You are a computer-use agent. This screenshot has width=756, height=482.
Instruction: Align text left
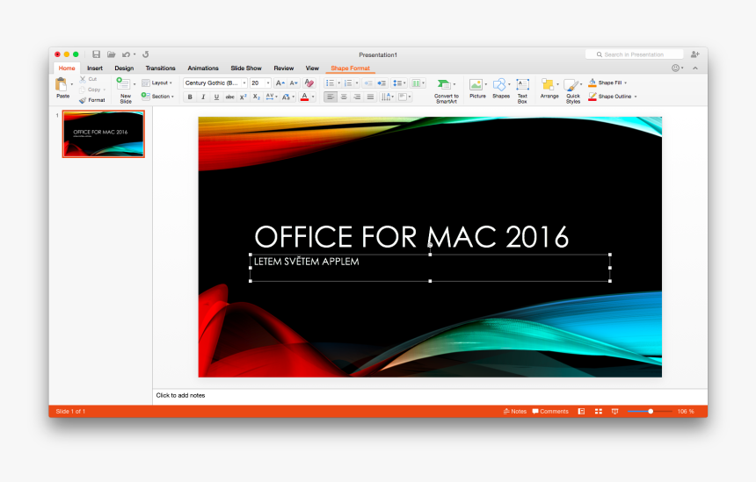click(x=331, y=97)
